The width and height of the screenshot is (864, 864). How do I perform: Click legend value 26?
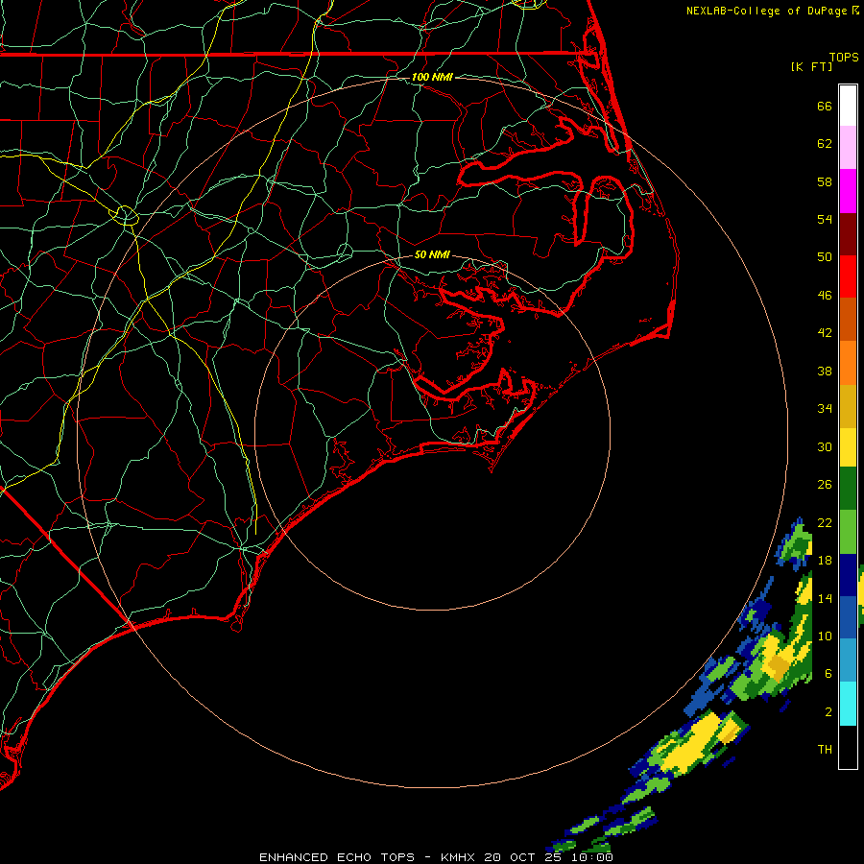pyautogui.click(x=825, y=485)
